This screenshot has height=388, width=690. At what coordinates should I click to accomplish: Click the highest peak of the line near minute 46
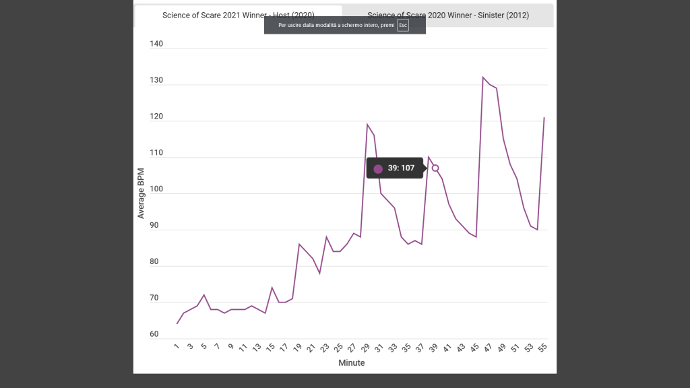[x=483, y=77]
